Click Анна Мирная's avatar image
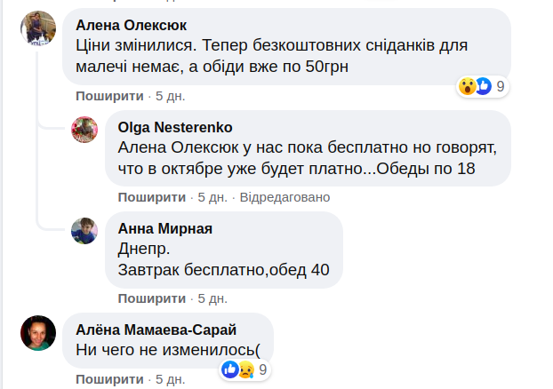 click(84, 230)
